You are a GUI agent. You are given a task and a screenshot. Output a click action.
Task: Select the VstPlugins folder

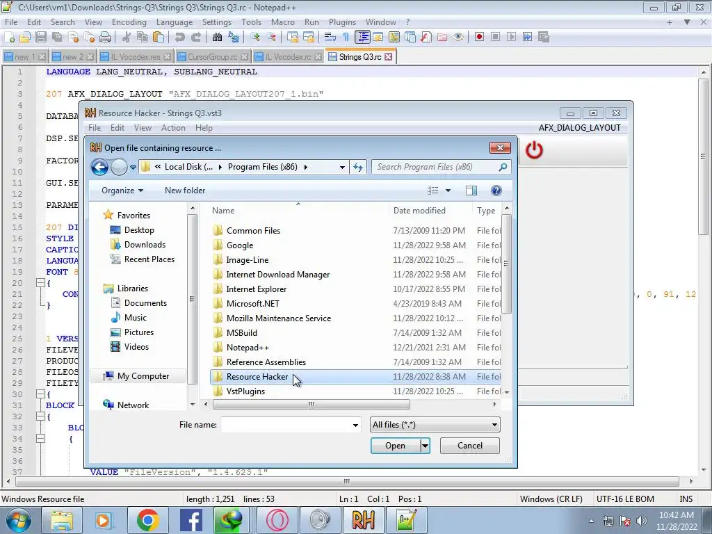245,391
